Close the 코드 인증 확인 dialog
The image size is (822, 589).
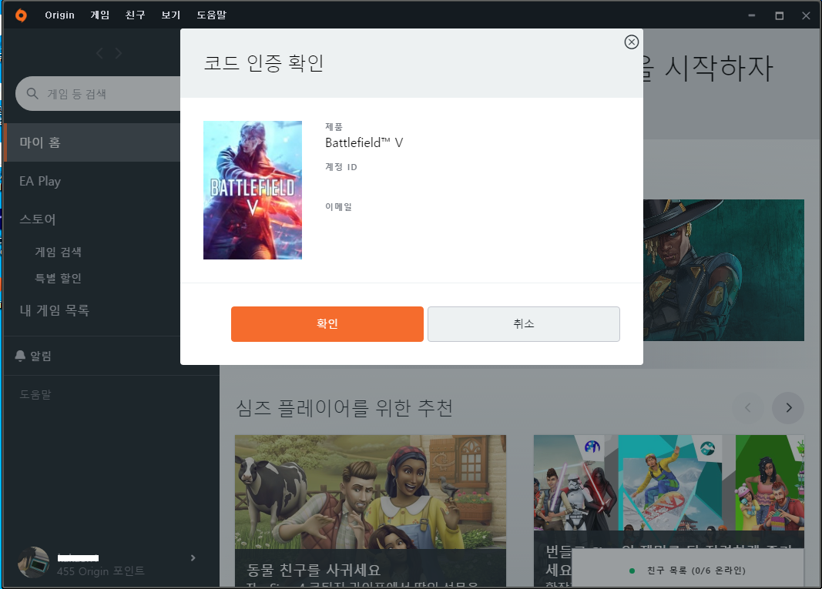pyautogui.click(x=631, y=42)
